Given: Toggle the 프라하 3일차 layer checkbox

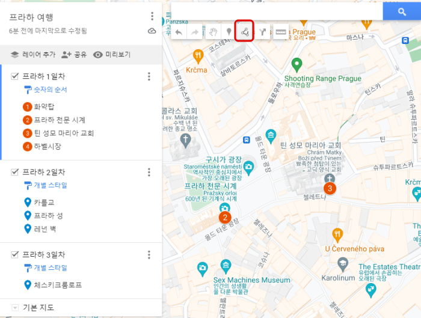Looking at the screenshot, I should (x=15, y=254).
